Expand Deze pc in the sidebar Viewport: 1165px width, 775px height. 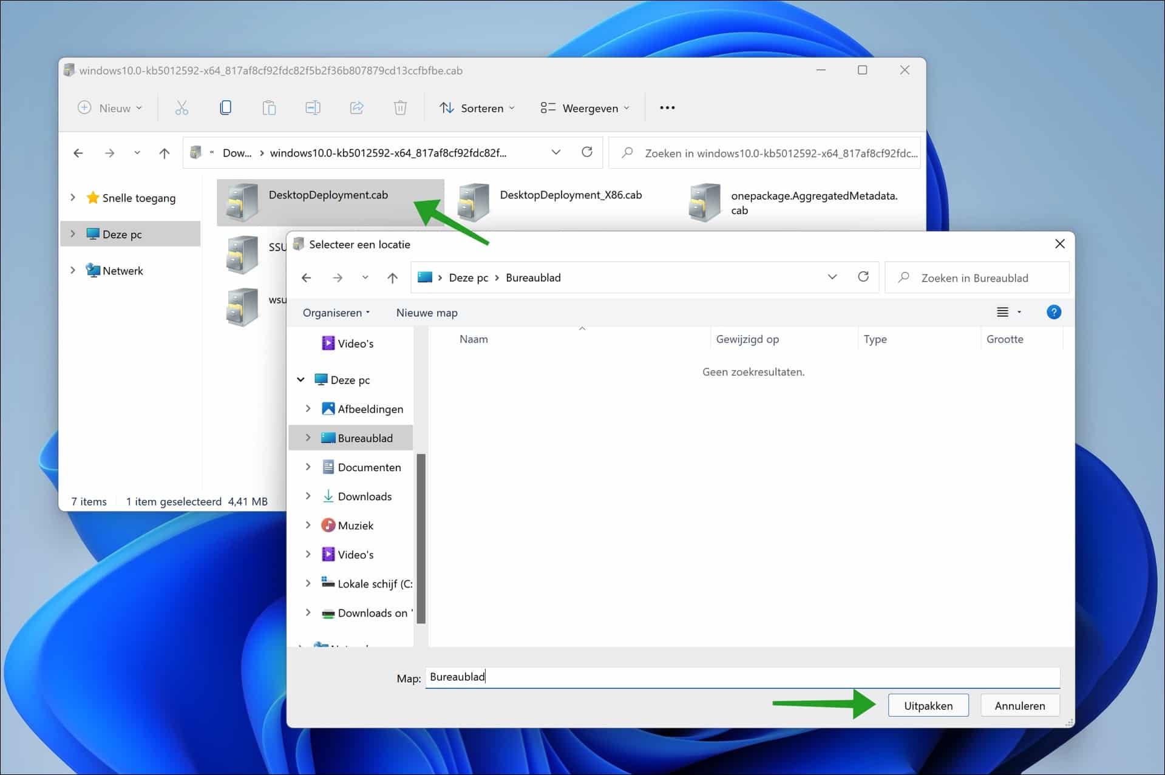pos(72,234)
